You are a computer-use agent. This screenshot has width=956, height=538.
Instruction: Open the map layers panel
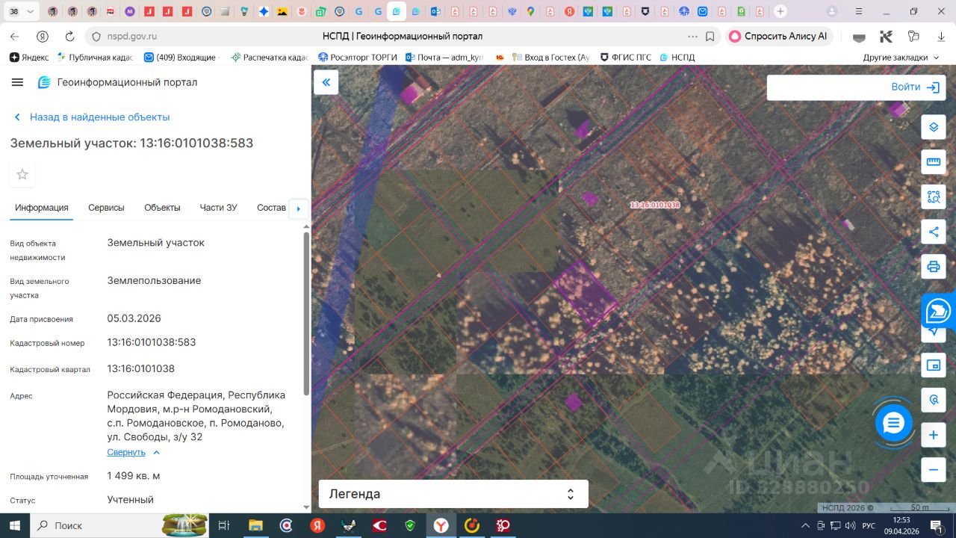pos(933,127)
